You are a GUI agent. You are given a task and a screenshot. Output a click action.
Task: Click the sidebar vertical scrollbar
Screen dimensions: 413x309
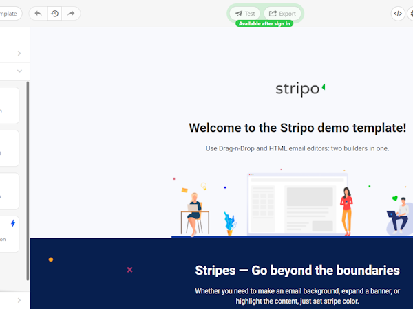(28, 181)
